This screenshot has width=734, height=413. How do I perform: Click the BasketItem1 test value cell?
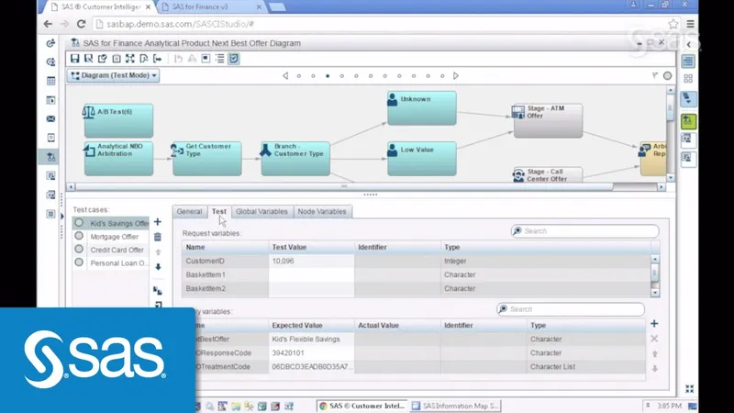[311, 274]
